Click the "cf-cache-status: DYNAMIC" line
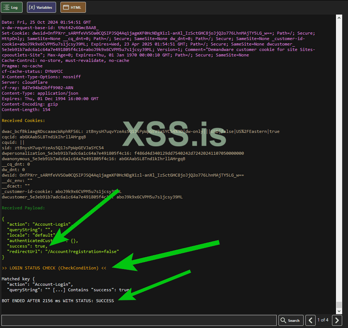Viewport: 348px width, 328px height. click(32, 71)
